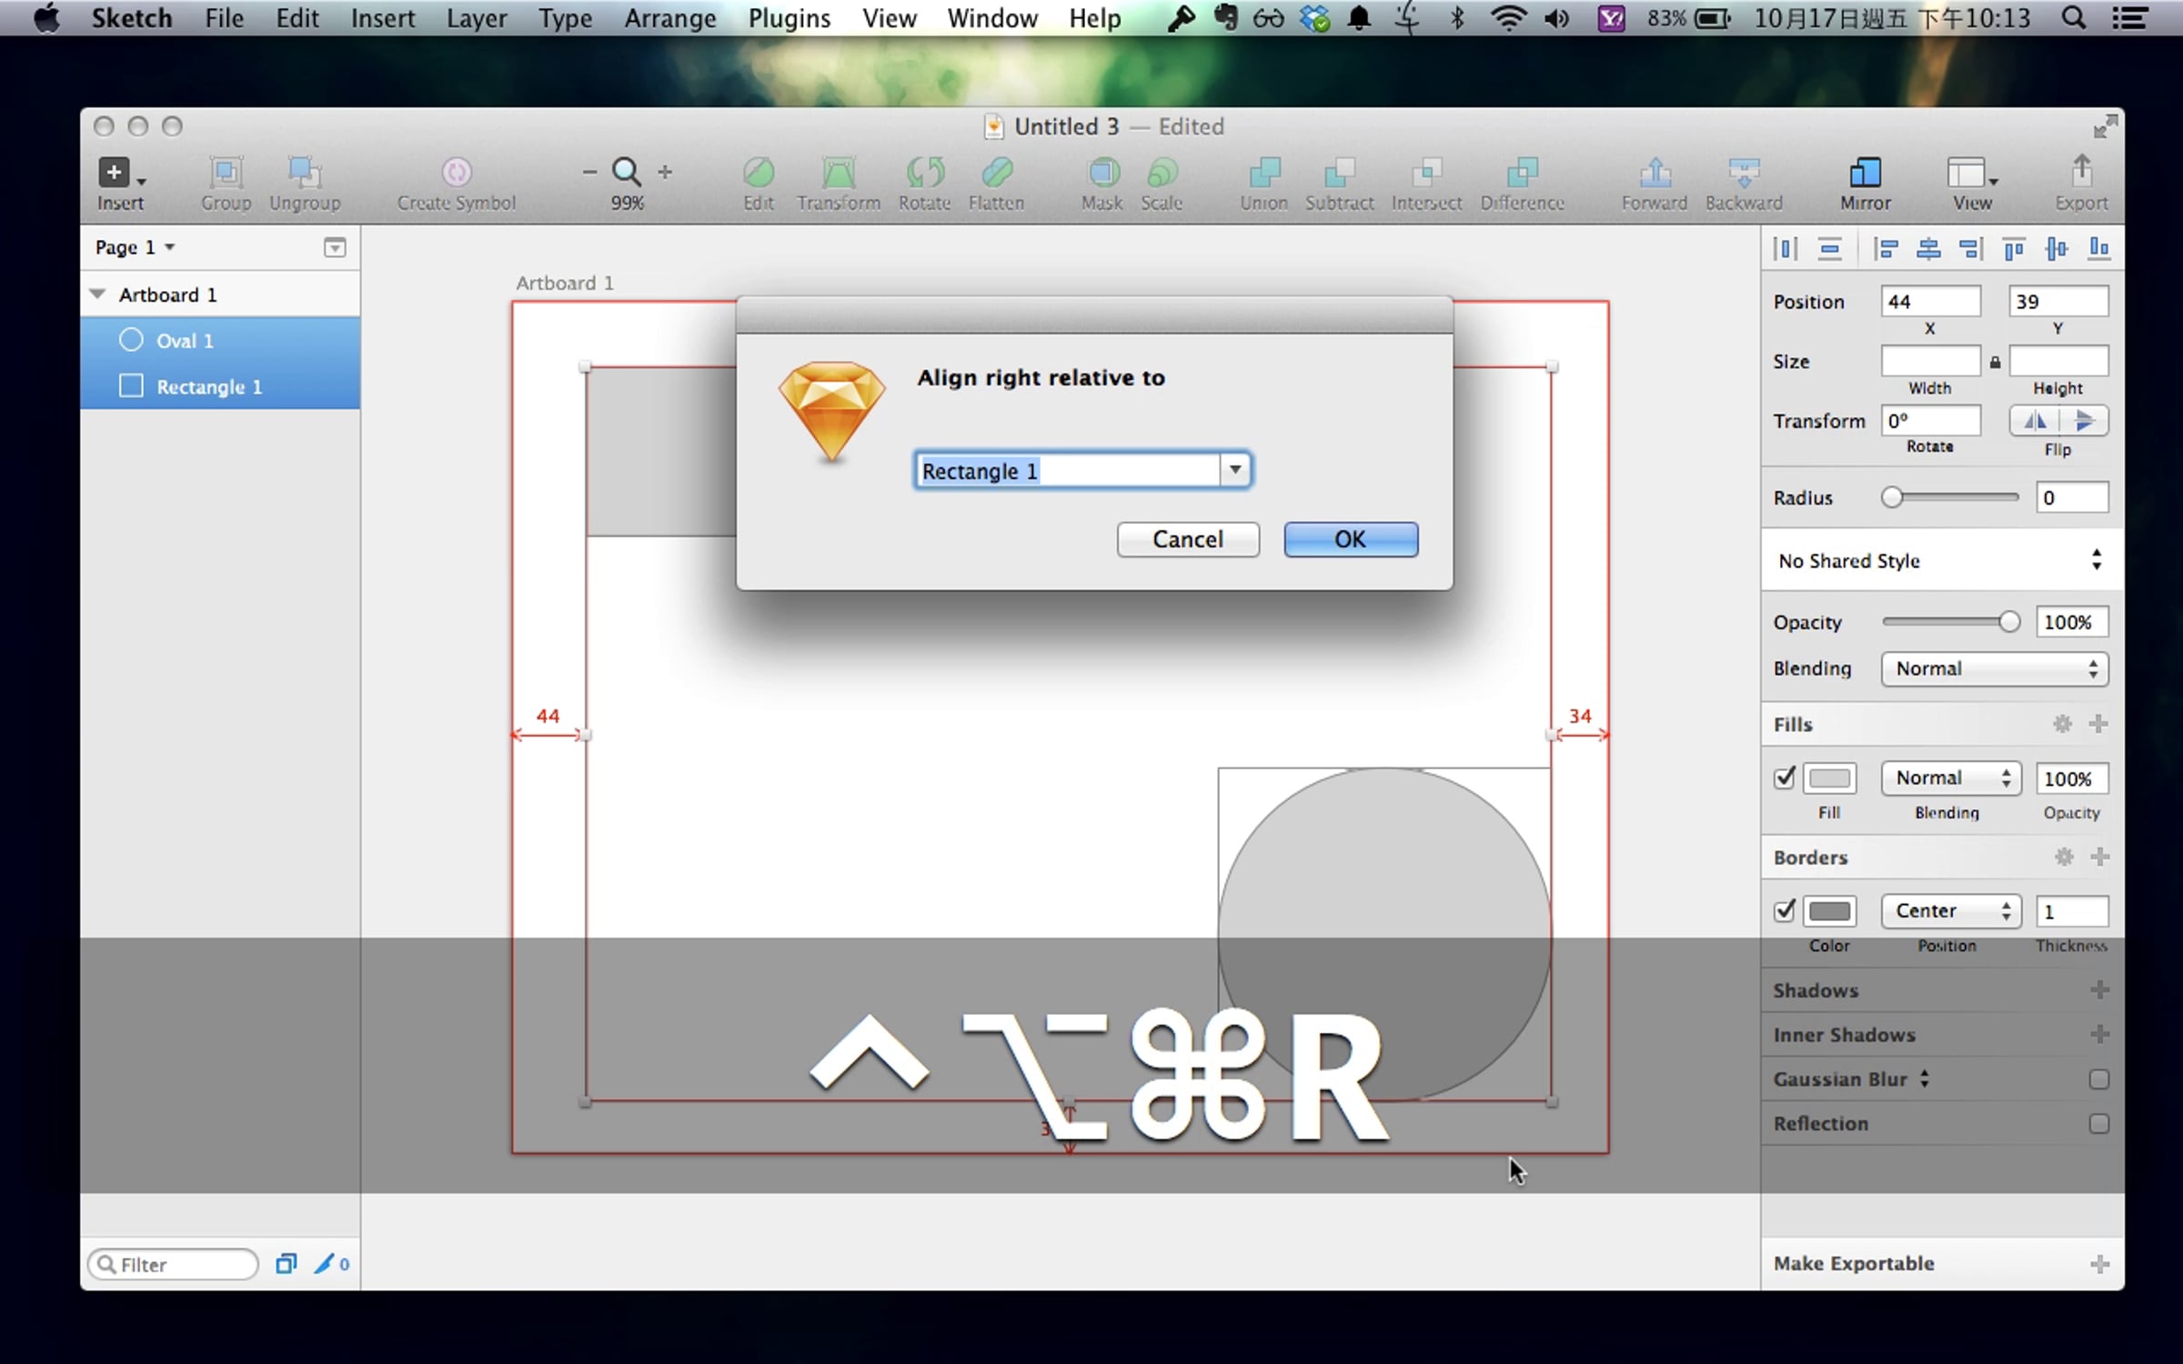Click the Create Symbol icon
Screen dimensions: 2183x1364
[x=456, y=172]
